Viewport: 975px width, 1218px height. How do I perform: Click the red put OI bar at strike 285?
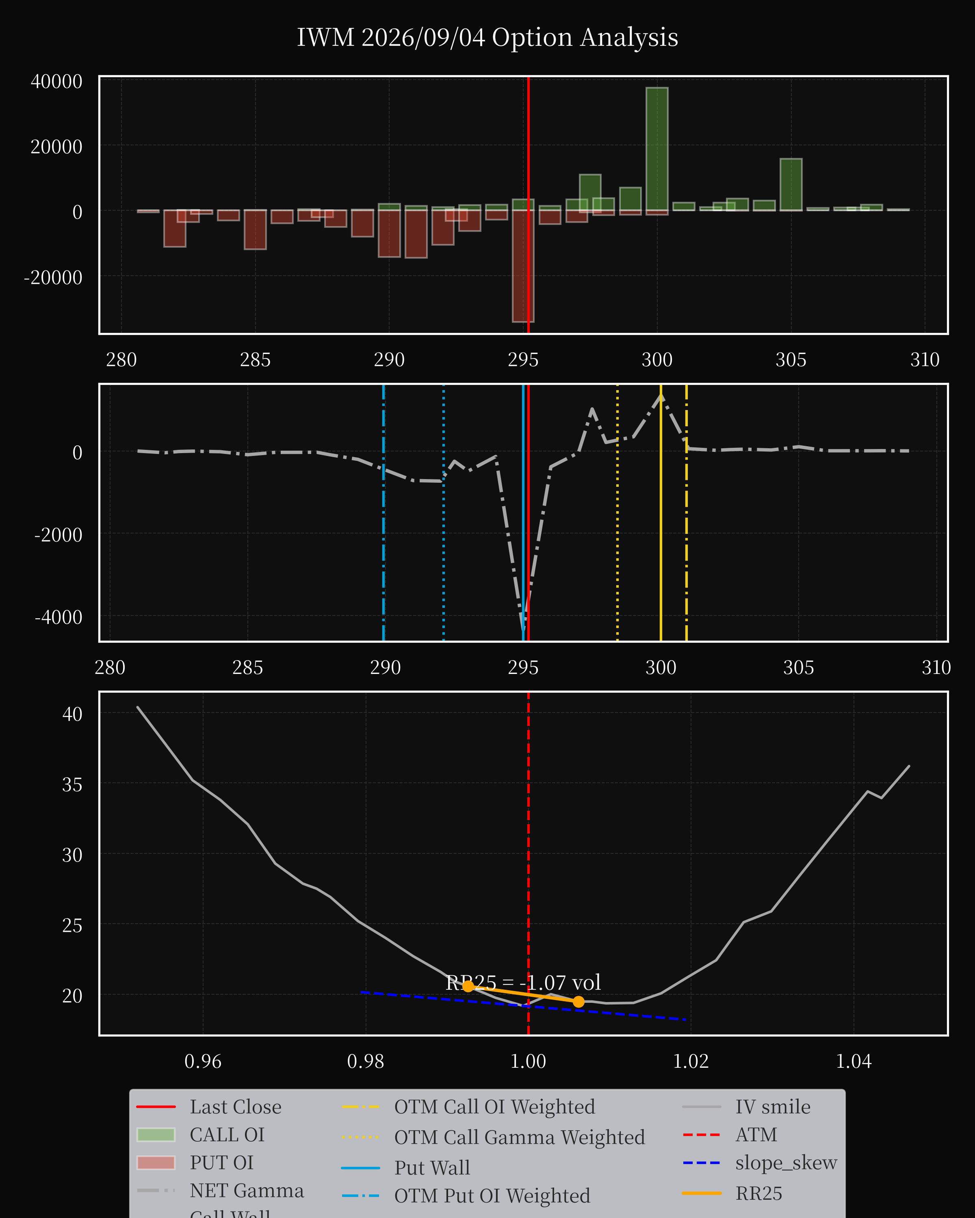tap(255, 229)
